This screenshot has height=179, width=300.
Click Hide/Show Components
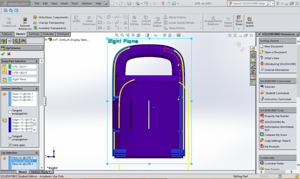pos(51,17)
